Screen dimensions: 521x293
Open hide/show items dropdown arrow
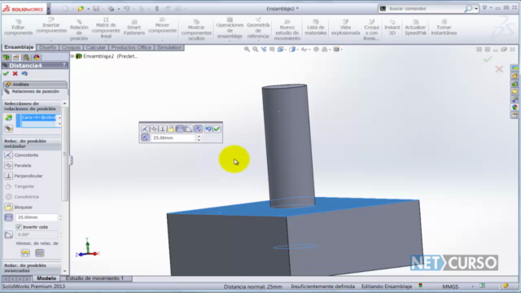309,50
